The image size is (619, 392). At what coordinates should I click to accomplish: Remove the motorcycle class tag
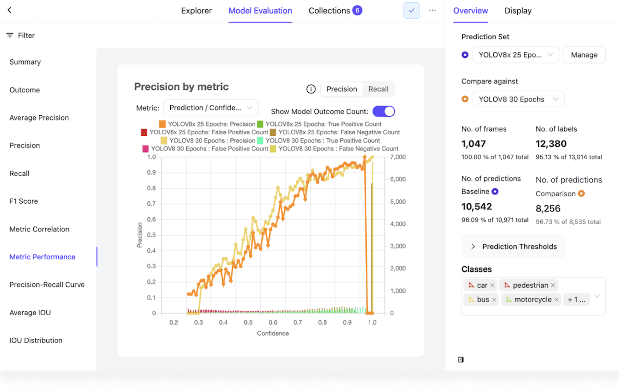(x=556, y=300)
